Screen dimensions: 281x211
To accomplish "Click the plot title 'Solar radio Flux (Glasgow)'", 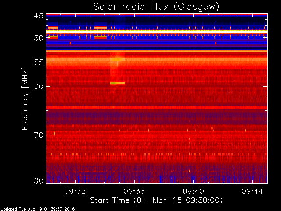I will (156, 7).
